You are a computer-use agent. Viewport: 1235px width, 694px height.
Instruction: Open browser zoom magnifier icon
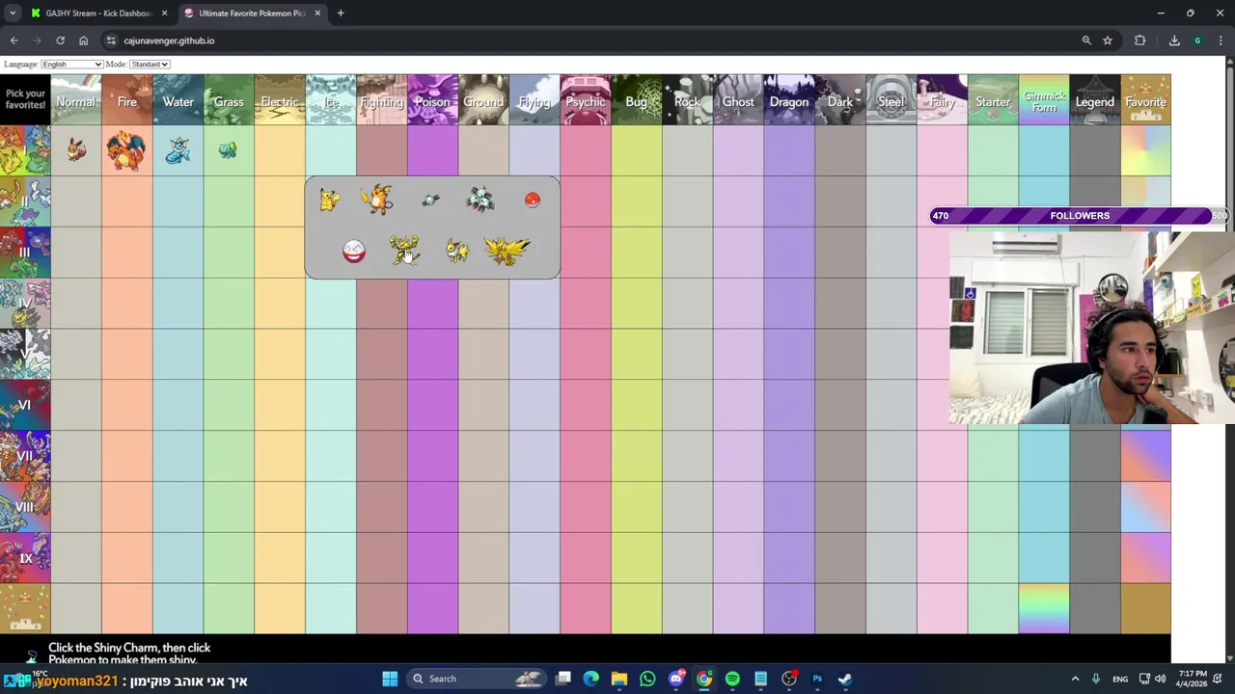pos(1086,40)
